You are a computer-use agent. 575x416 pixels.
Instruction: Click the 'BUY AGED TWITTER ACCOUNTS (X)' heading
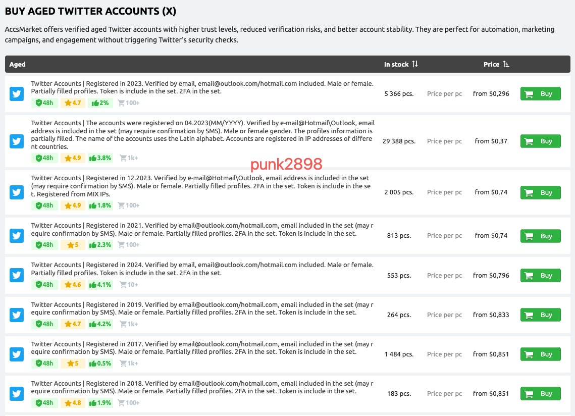pyautogui.click(x=90, y=11)
